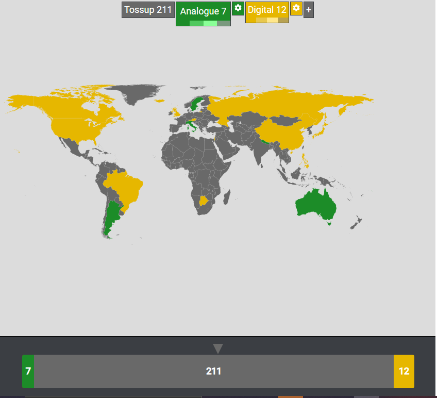
Task: Click green Tasmania below Australia
Action: 329,223
